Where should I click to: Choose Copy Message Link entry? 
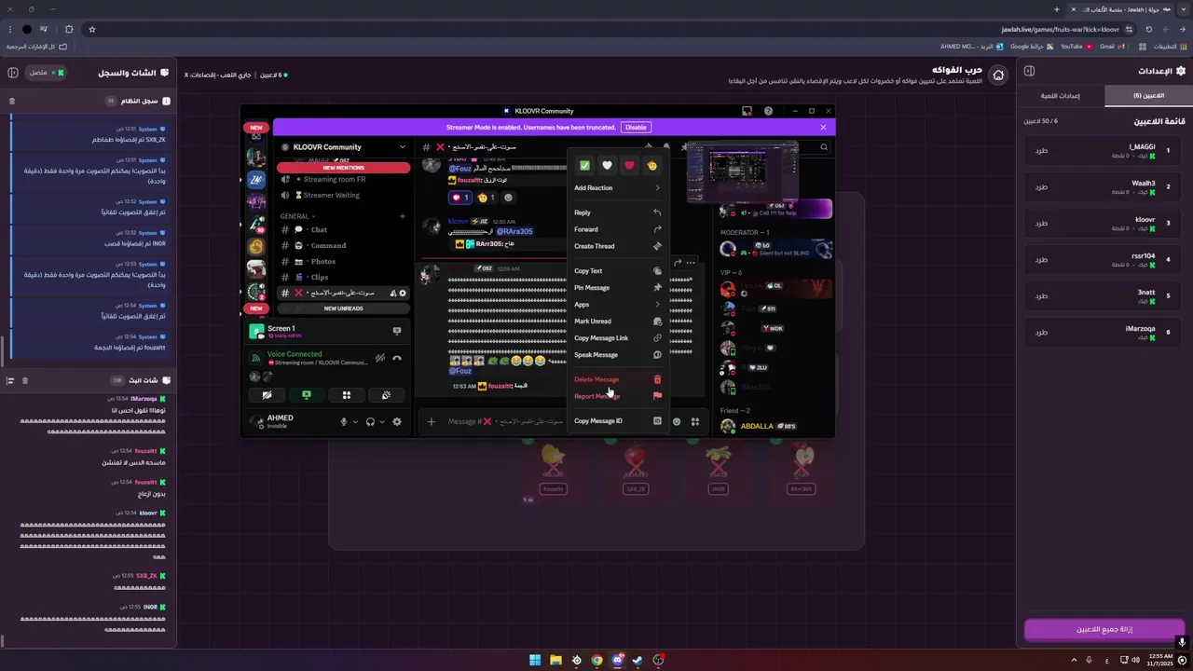pyautogui.click(x=617, y=338)
